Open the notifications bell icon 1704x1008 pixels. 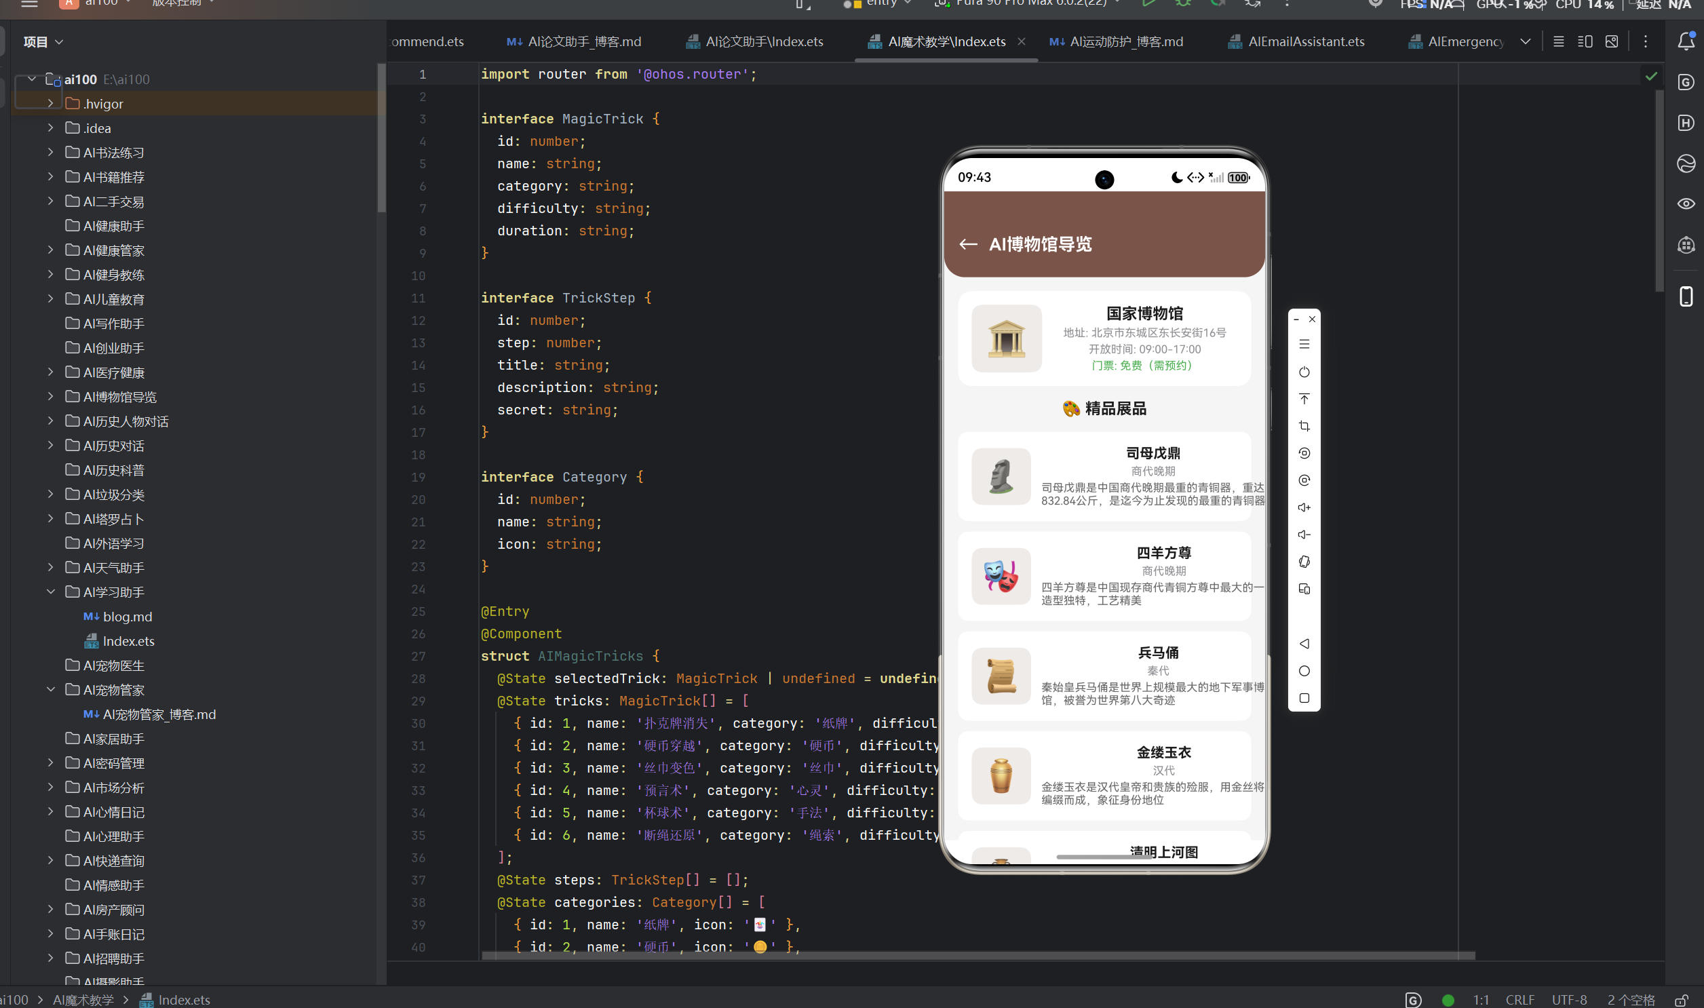click(1686, 41)
